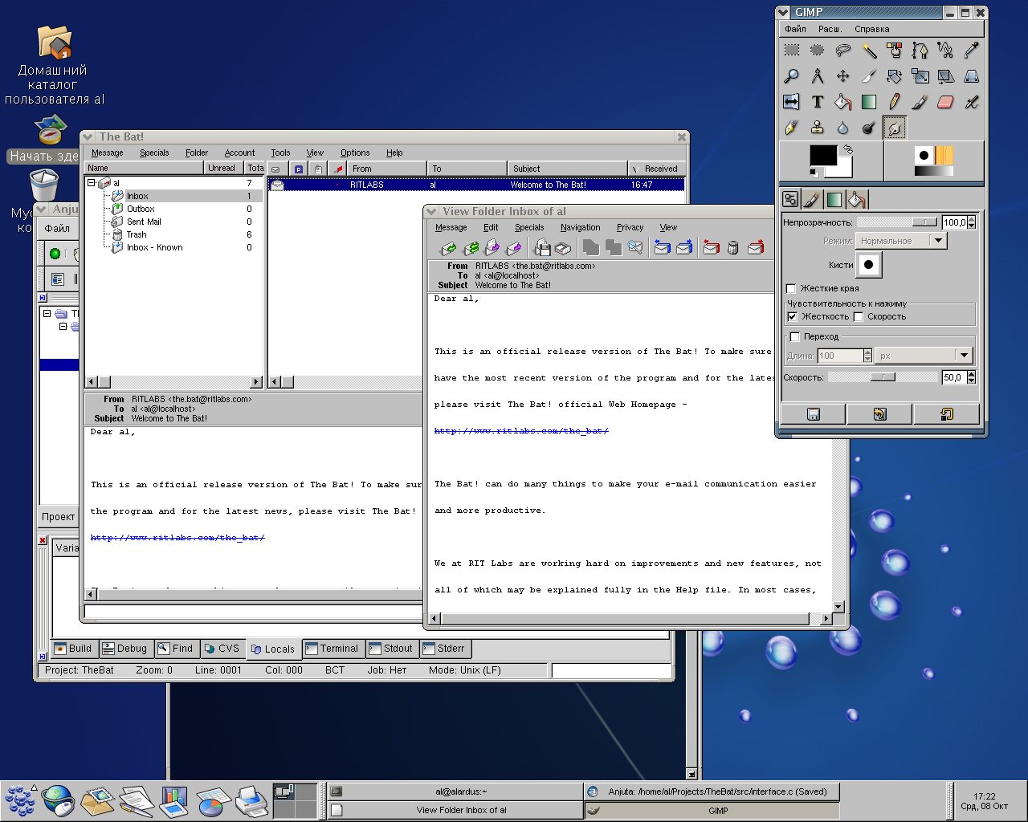Image resolution: width=1028 pixels, height=822 pixels.
Task: Select the Bucket Fill tool in toolbox
Action: [x=843, y=102]
